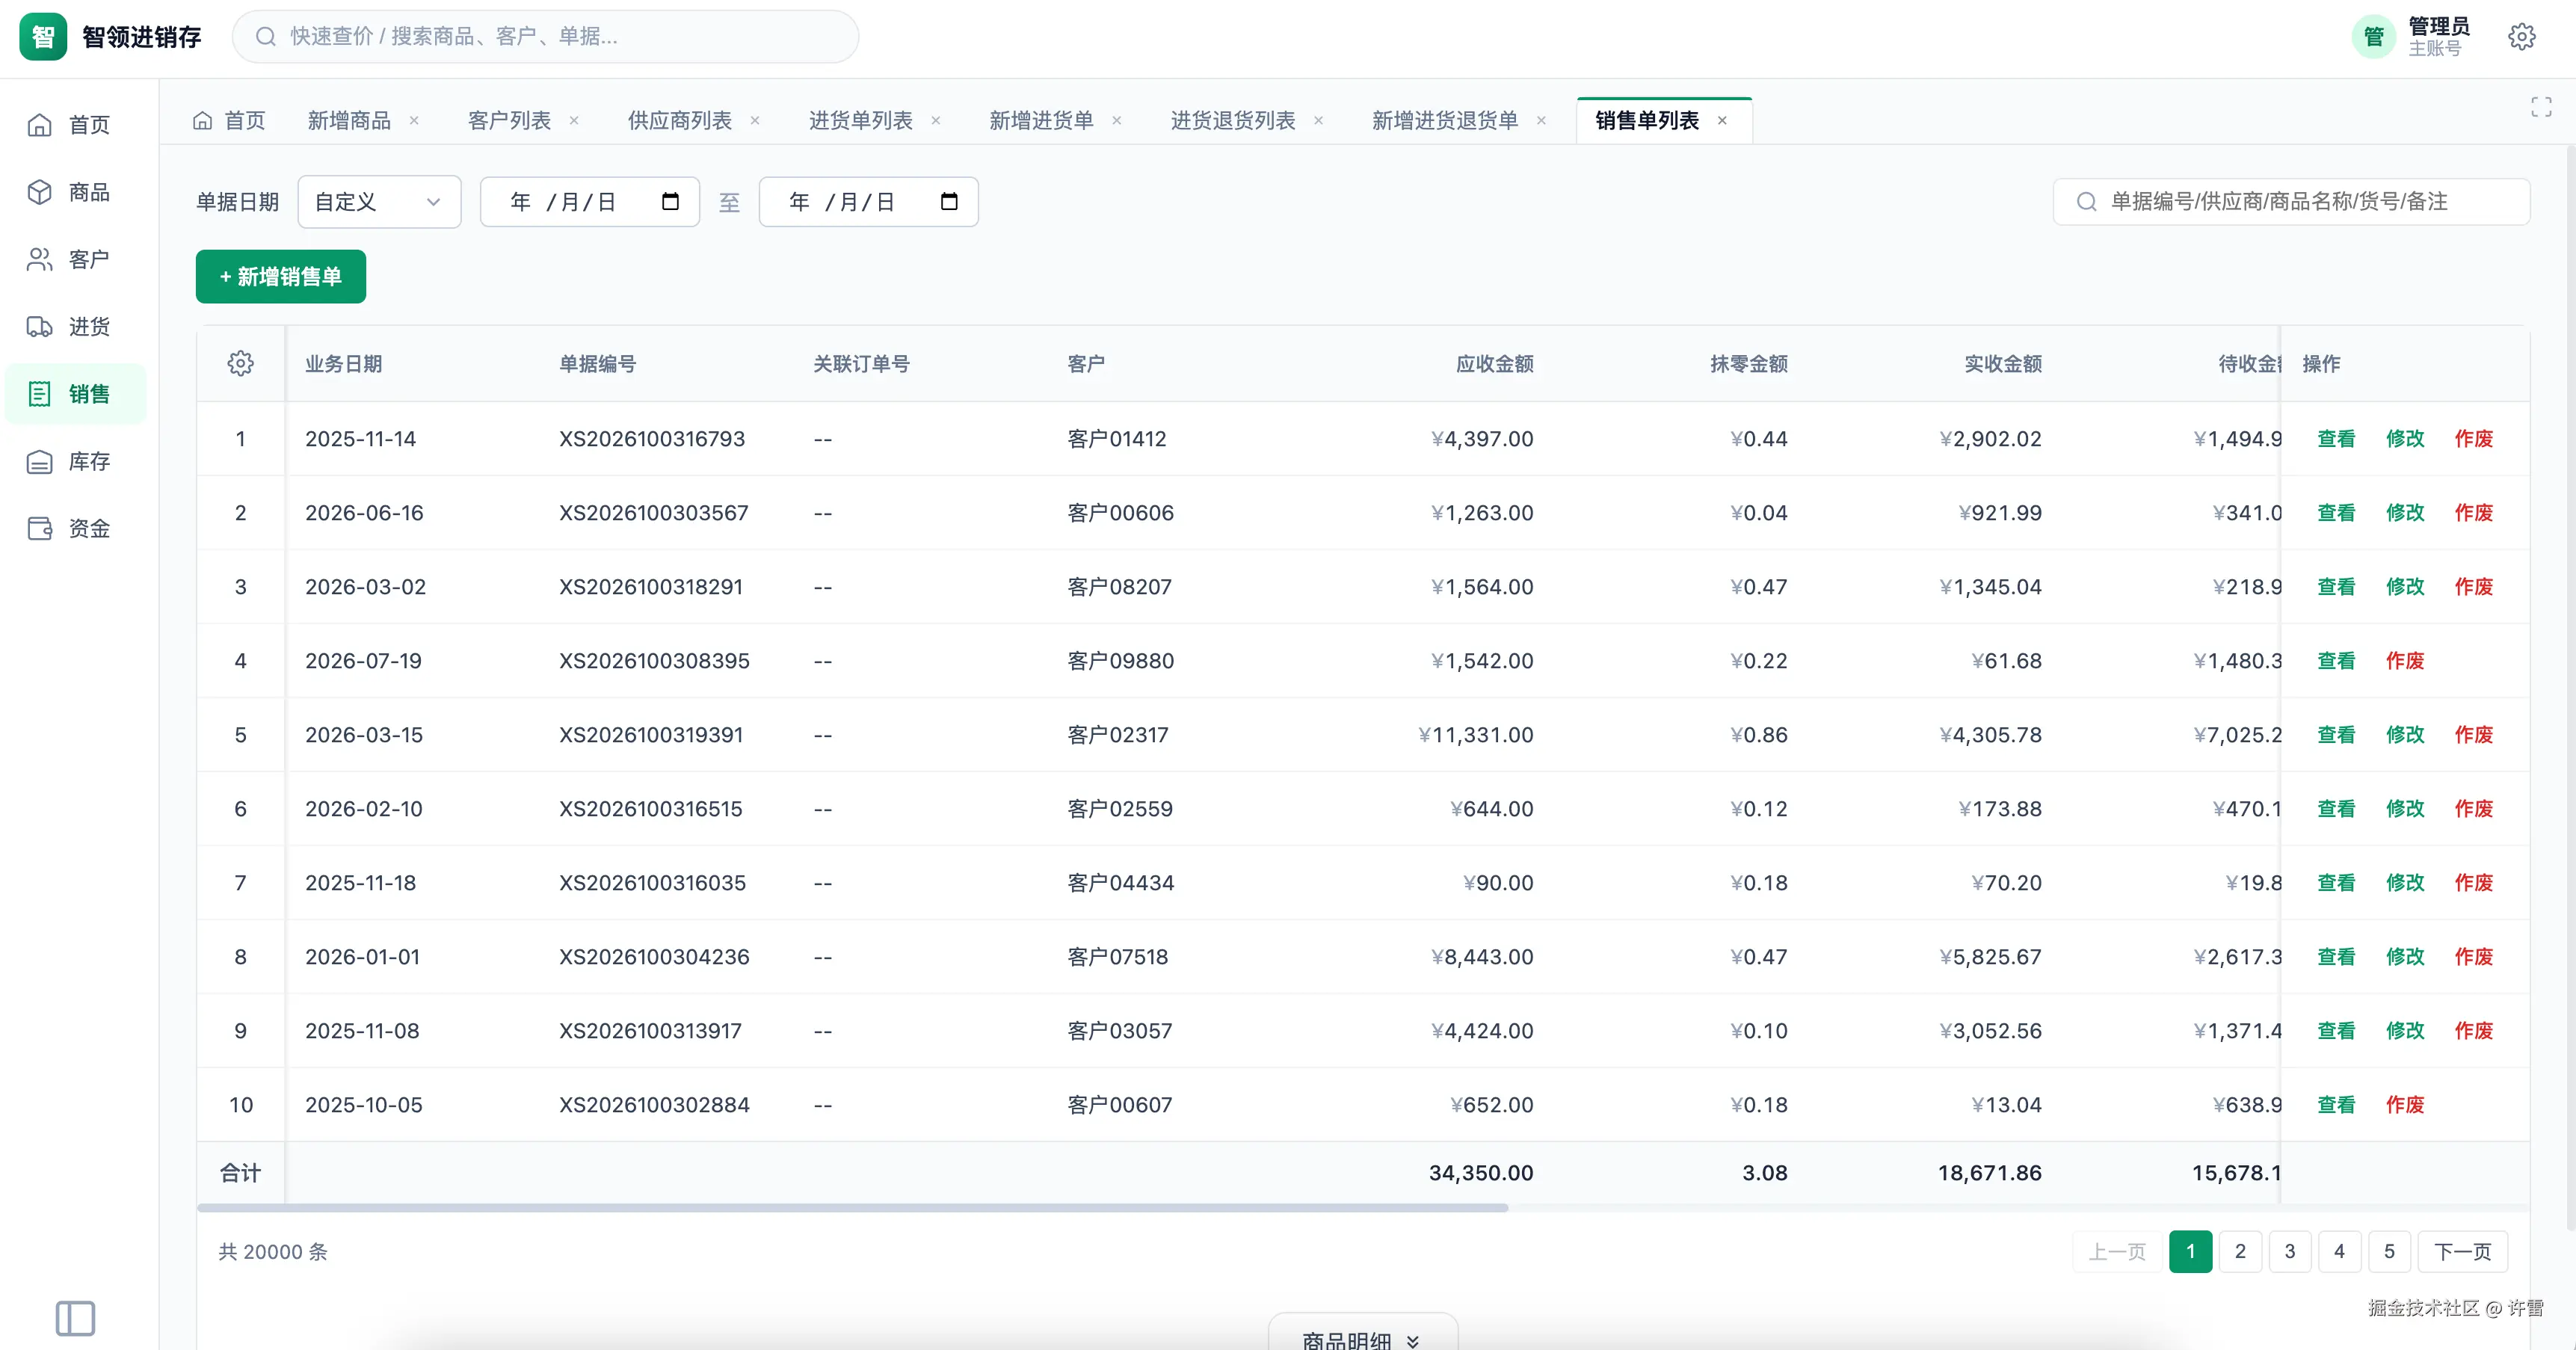The width and height of the screenshot is (2576, 1350).
Task: Switch to the 客户列表 tab
Action: pos(509,120)
